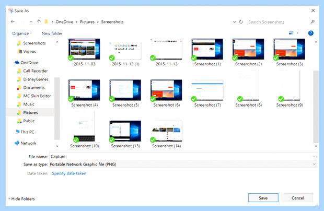
Task: Create a New folder
Action: (x=52, y=33)
